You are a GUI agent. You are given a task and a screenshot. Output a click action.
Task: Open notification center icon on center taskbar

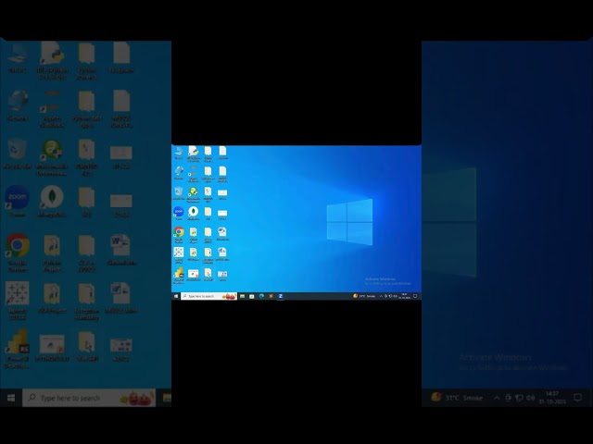click(x=415, y=296)
